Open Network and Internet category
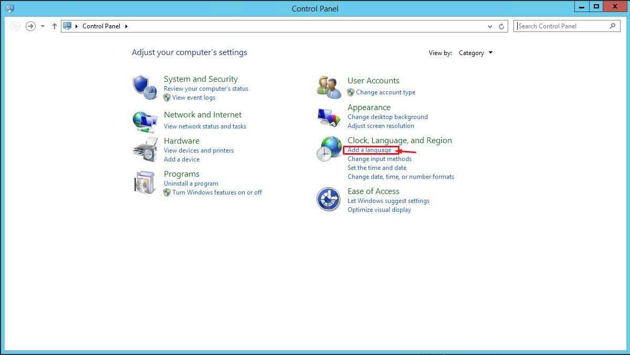 point(203,115)
